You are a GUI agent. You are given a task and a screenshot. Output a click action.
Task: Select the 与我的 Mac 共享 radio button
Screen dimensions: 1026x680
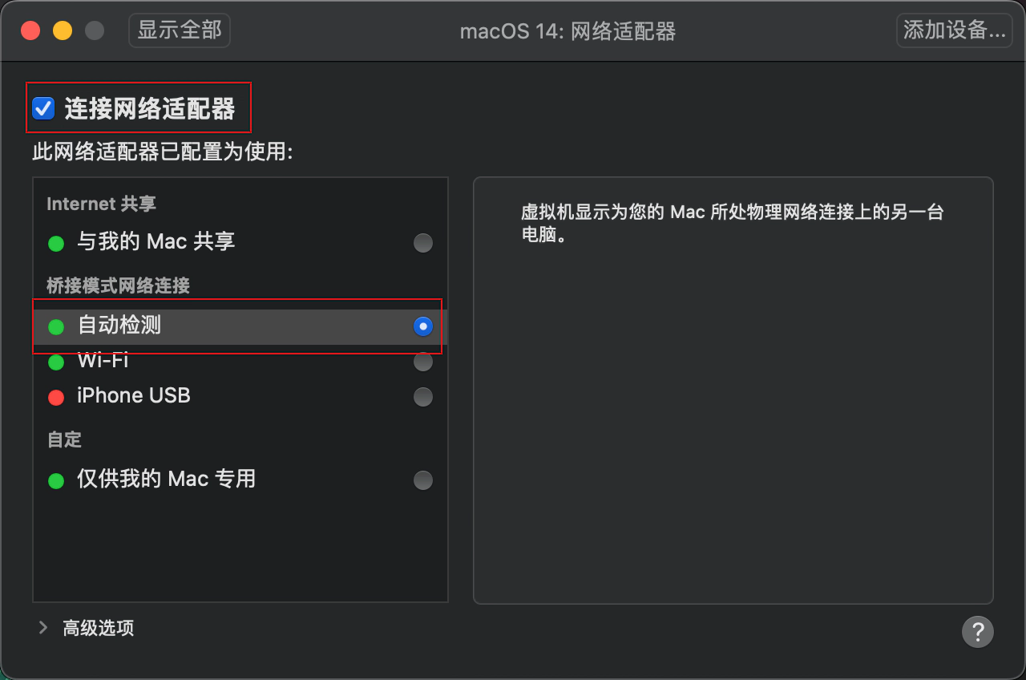(x=423, y=242)
